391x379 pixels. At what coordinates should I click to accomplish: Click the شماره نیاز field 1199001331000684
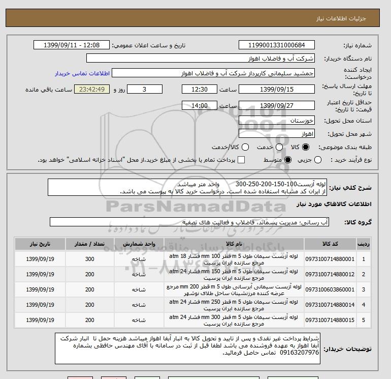pos(277,45)
